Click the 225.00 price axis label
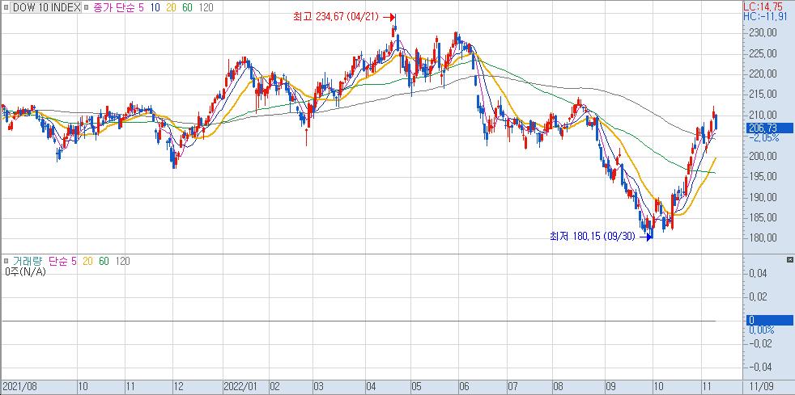 [x=763, y=53]
